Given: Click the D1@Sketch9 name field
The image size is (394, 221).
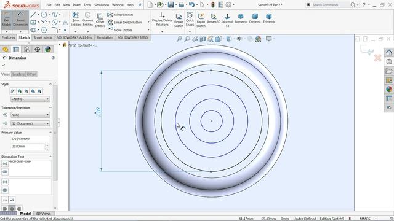Looking at the screenshot, I should (30, 139).
